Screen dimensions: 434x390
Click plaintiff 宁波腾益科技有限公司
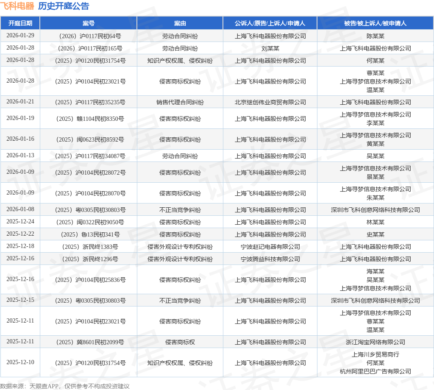270,259
